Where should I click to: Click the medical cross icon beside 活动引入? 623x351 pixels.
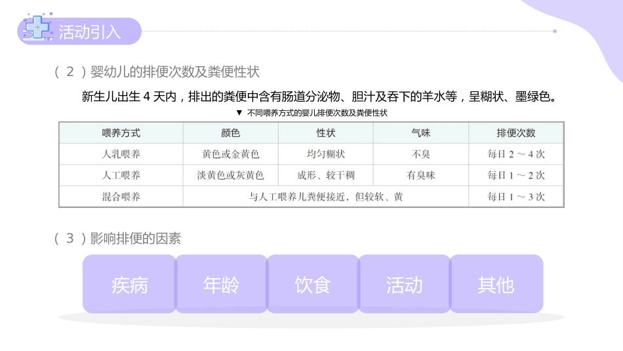click(x=37, y=28)
